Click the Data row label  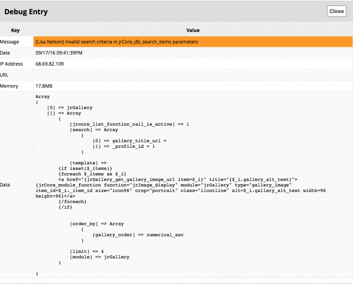point(5,185)
